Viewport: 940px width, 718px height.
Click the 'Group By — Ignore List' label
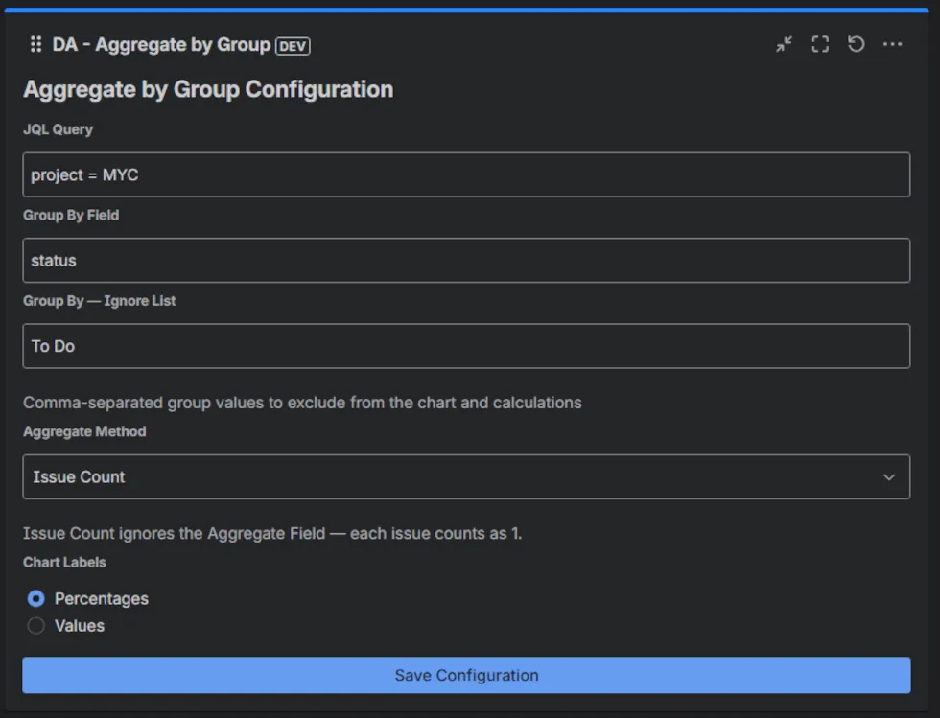[x=100, y=301]
